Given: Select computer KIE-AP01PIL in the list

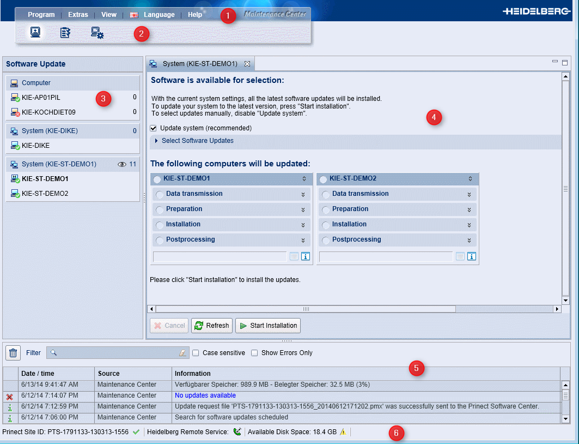Looking at the screenshot, I should 73,98.
